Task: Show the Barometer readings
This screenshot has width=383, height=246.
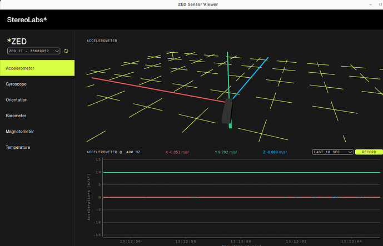Action: 37,116
